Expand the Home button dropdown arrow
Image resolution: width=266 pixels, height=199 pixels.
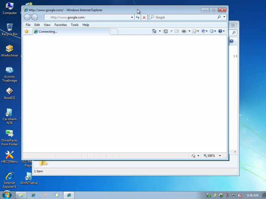[x=160, y=31]
